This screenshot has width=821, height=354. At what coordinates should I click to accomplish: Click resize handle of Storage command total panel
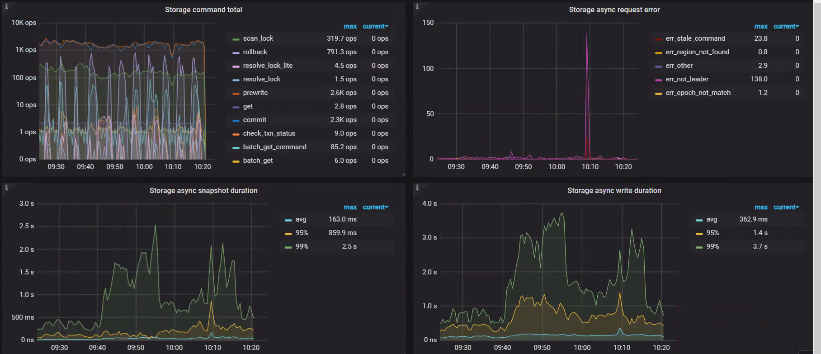coord(403,174)
